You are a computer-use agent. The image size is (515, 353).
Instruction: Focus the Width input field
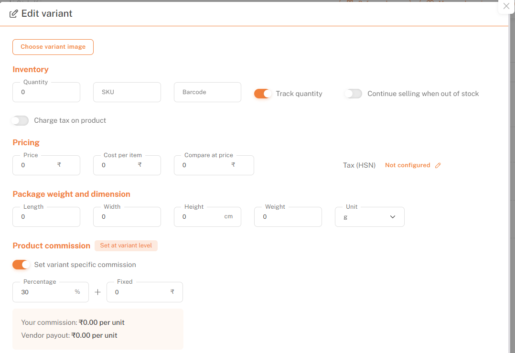point(127,217)
